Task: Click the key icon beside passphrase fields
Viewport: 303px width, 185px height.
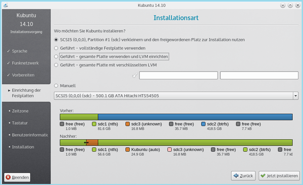Action: point(135,75)
